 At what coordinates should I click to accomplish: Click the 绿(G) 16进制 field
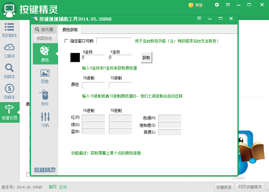[93, 125]
